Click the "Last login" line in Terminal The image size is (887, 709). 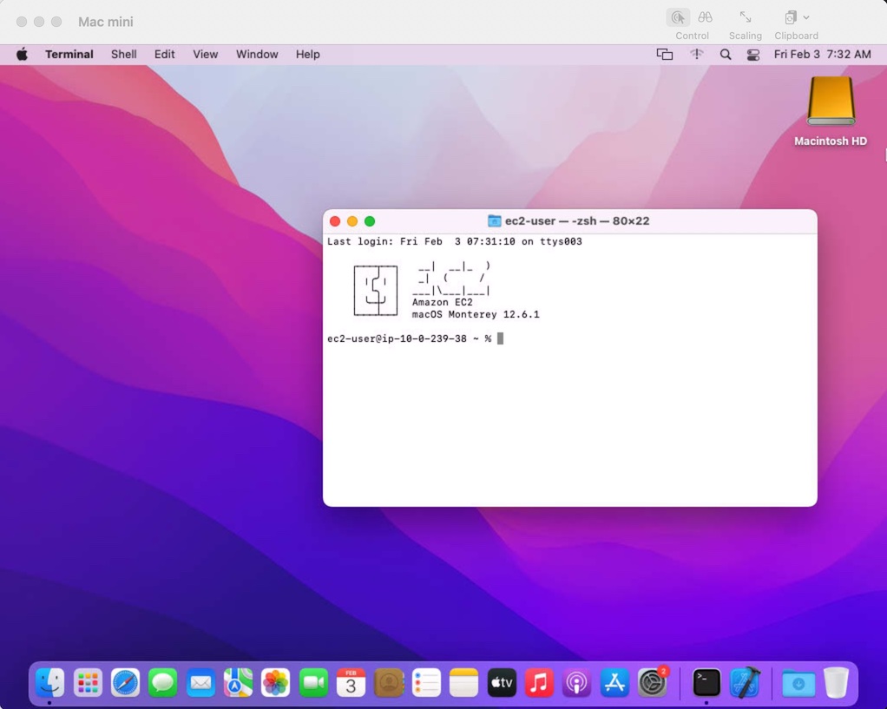(455, 241)
